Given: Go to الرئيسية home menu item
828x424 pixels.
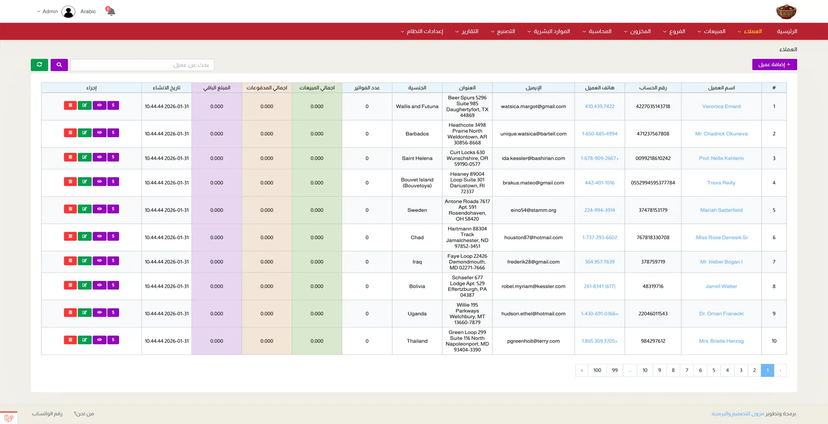Looking at the screenshot, I should coord(787,31).
